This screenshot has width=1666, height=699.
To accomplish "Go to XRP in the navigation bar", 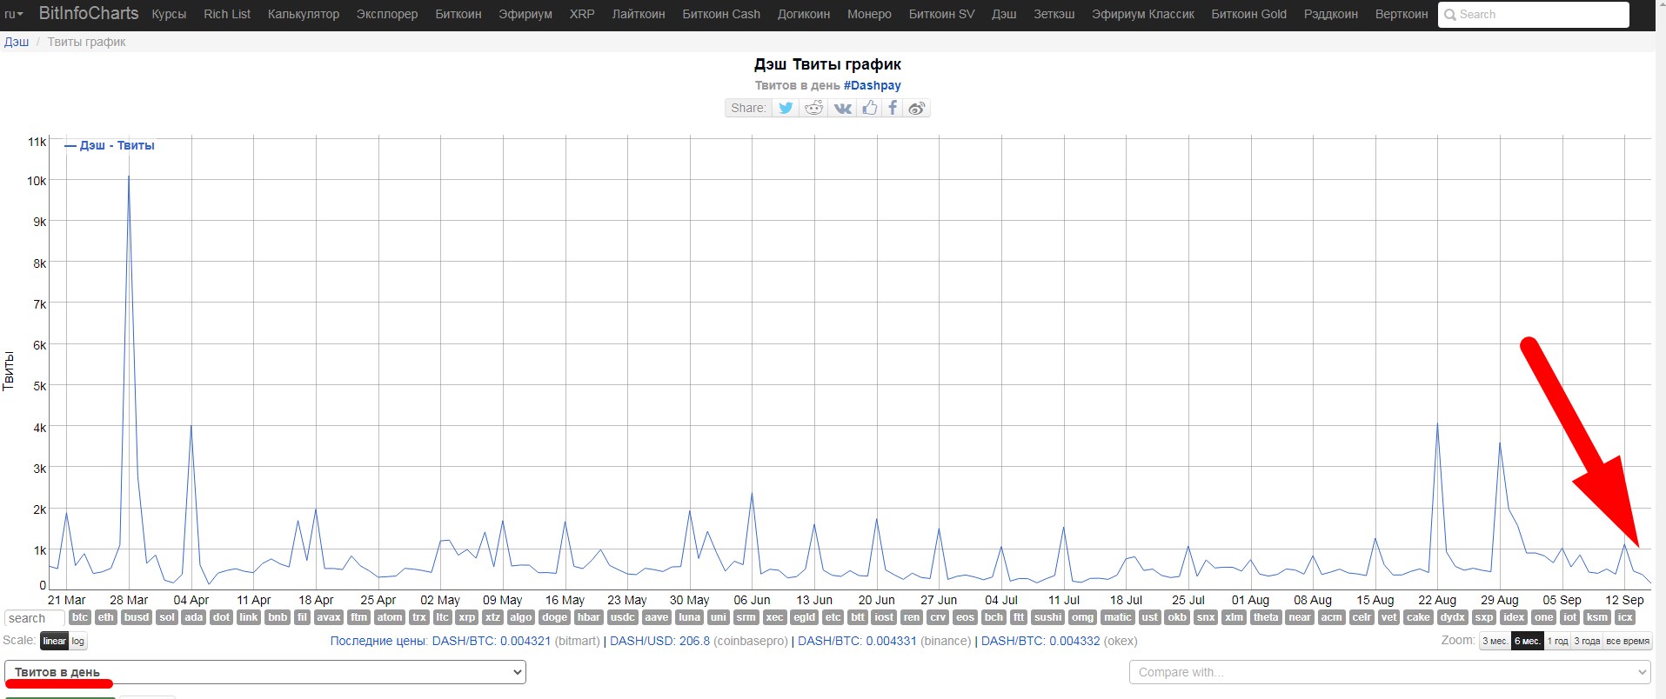I will tap(582, 14).
